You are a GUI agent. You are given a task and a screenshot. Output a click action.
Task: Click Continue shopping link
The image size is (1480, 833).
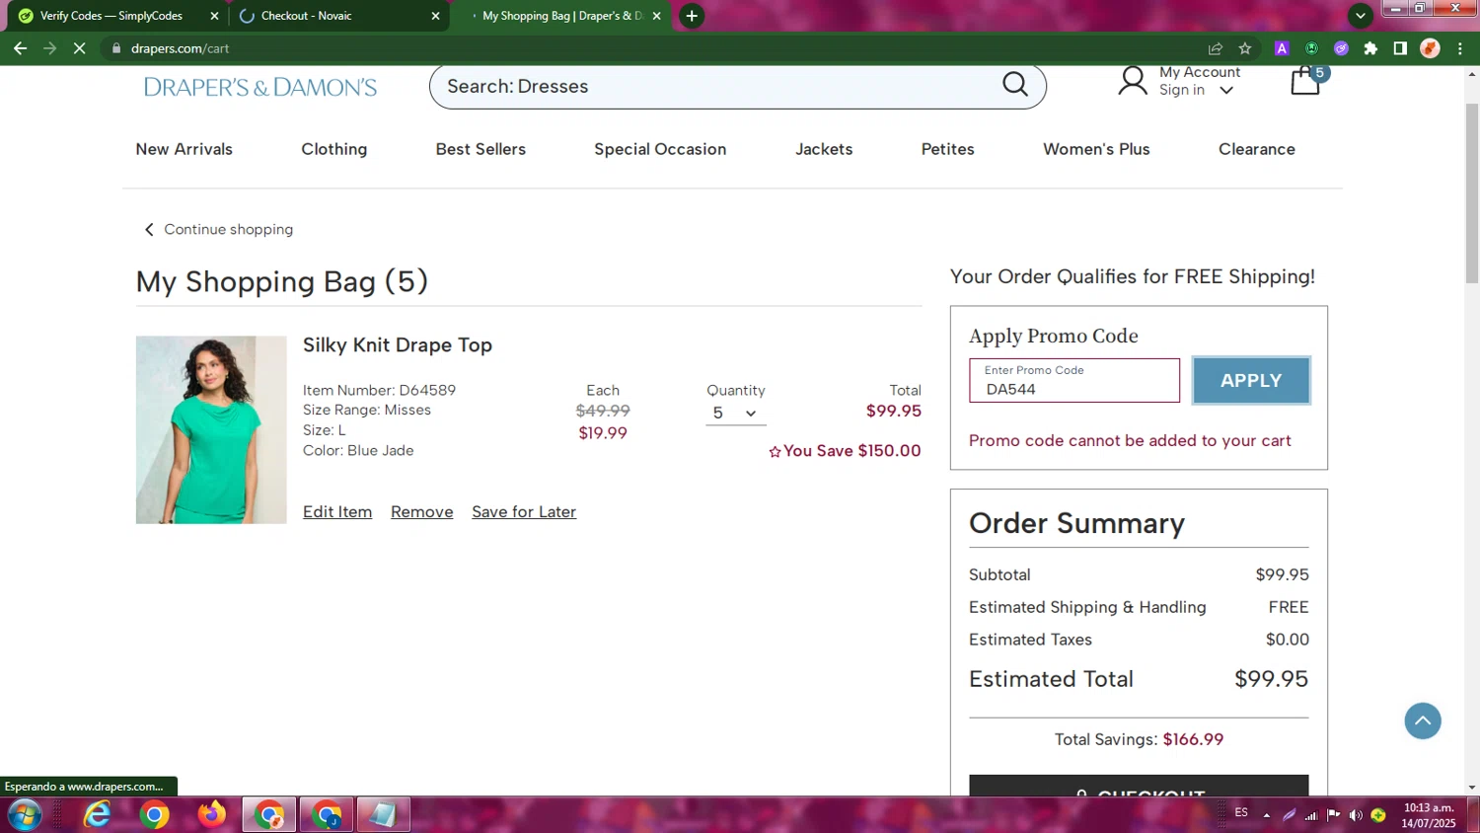tap(219, 229)
